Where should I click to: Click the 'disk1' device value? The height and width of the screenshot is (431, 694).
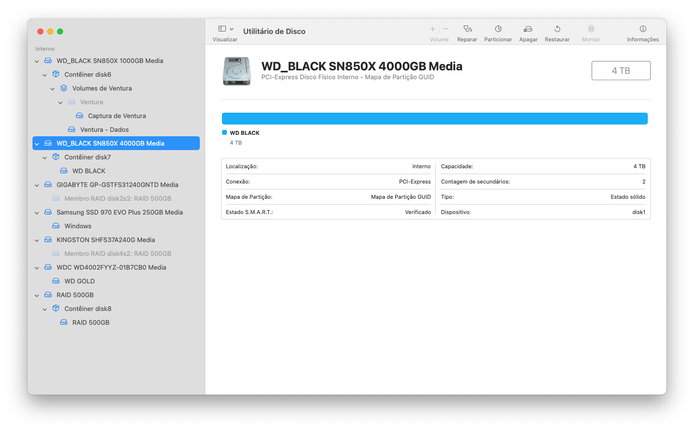pyautogui.click(x=639, y=212)
